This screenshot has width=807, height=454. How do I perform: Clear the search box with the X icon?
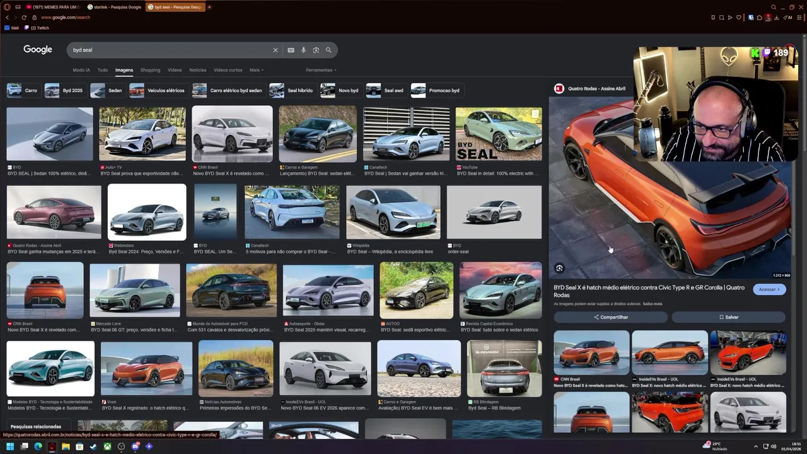[275, 50]
